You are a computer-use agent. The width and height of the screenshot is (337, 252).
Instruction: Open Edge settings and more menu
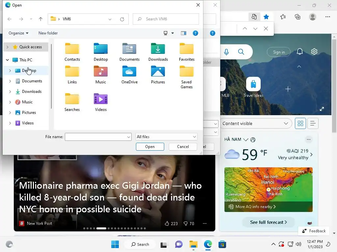327,17
